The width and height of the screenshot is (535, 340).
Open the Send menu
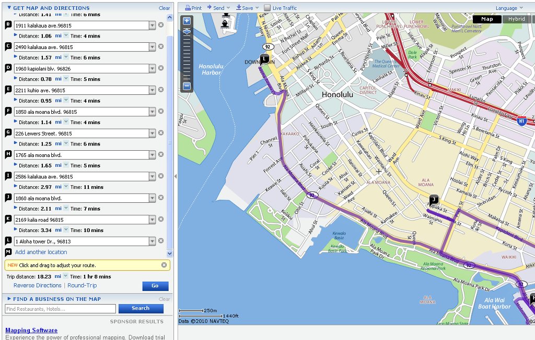[x=218, y=8]
